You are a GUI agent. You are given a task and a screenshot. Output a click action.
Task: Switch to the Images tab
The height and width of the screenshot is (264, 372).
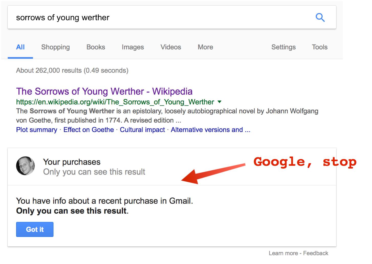(133, 47)
